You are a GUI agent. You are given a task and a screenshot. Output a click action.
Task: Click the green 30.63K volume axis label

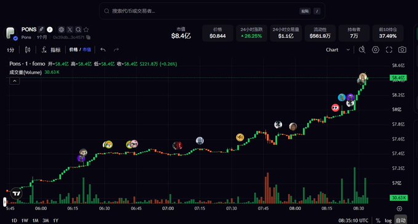398,198
